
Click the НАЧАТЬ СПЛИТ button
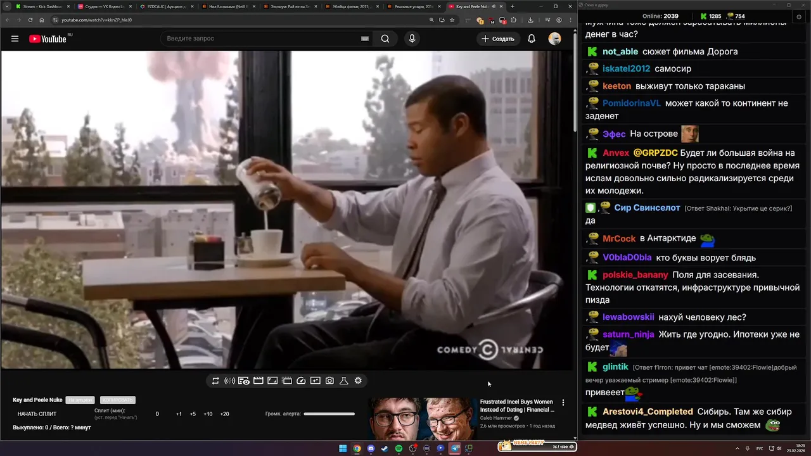coord(37,414)
